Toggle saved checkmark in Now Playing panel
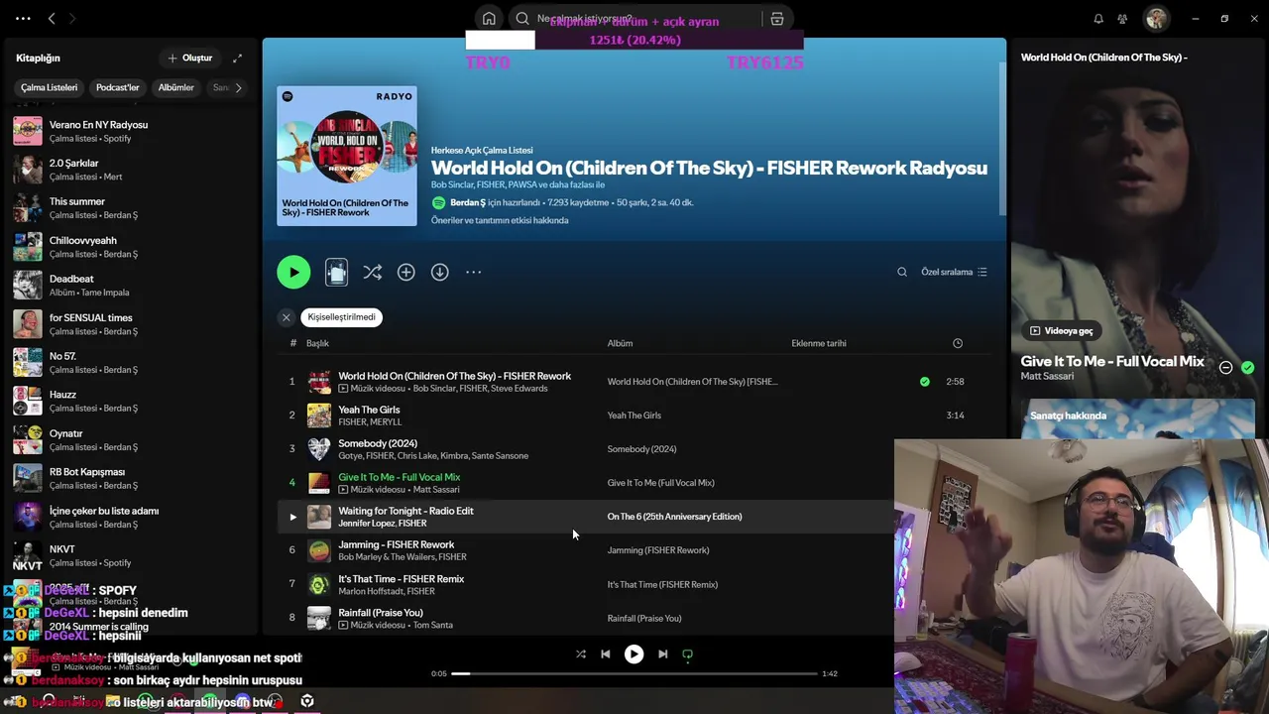The width and height of the screenshot is (1269, 714). pyautogui.click(x=1248, y=368)
